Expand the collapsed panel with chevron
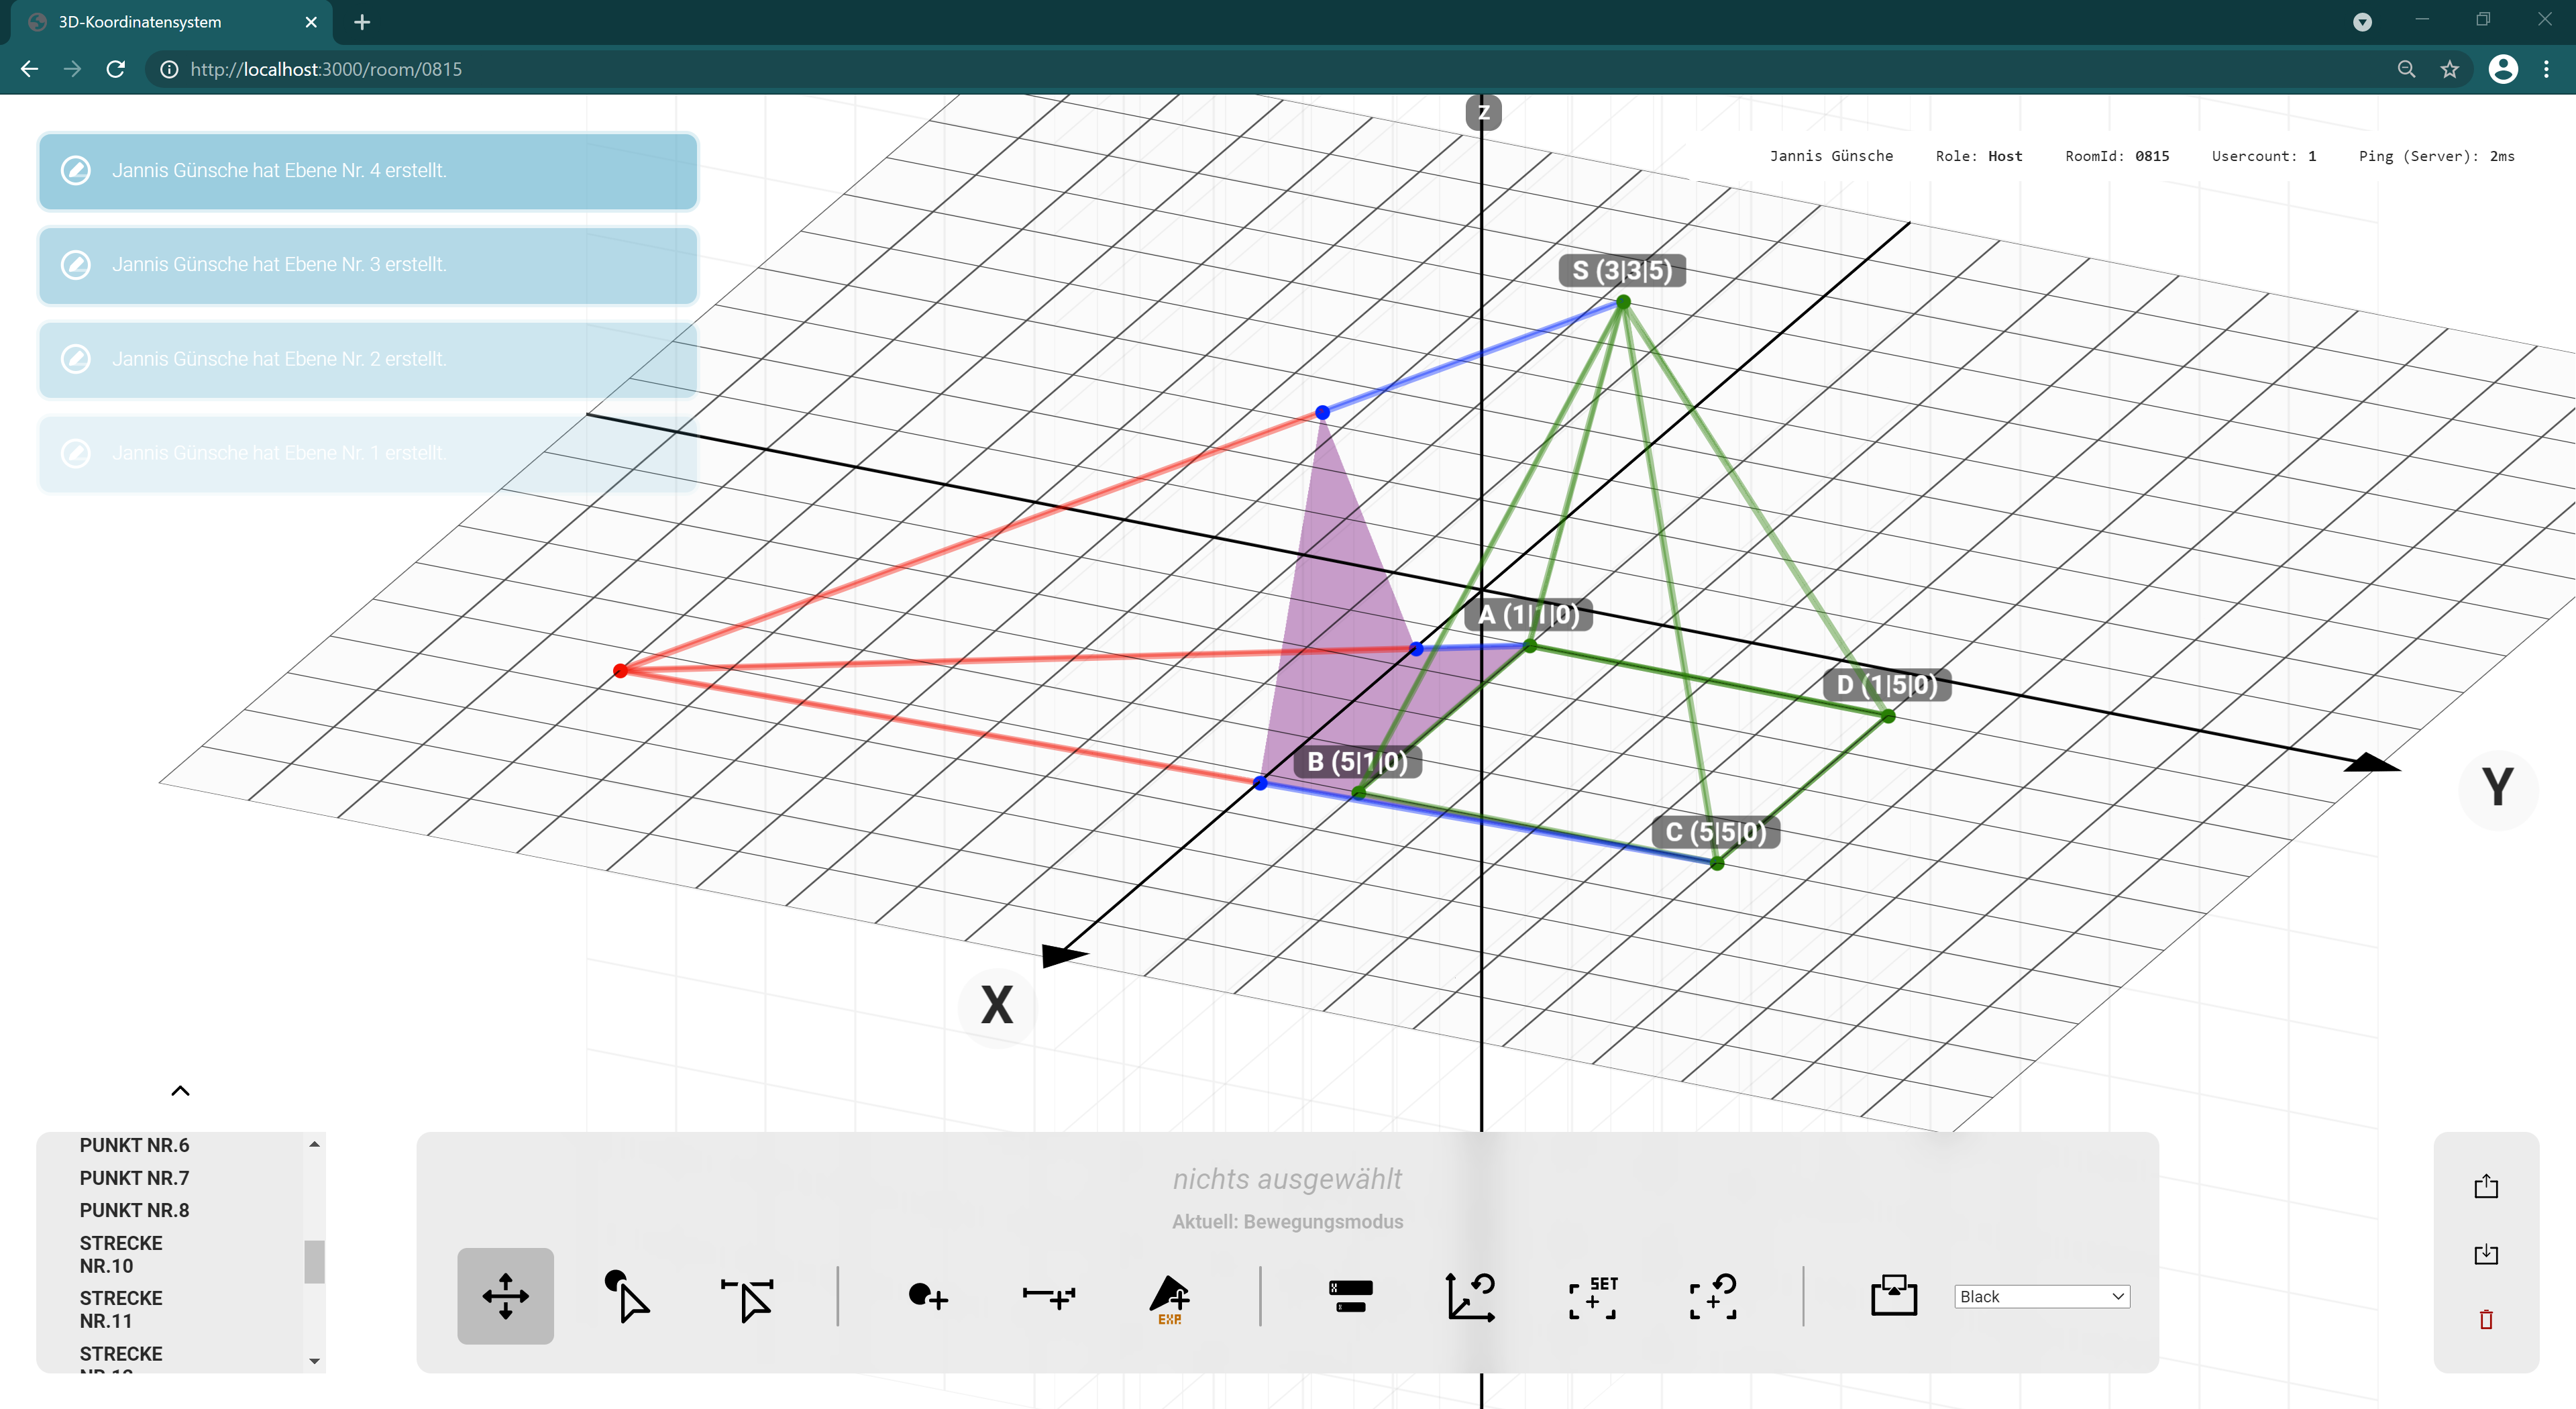Screen dimensions: 2576x1409 point(180,1088)
